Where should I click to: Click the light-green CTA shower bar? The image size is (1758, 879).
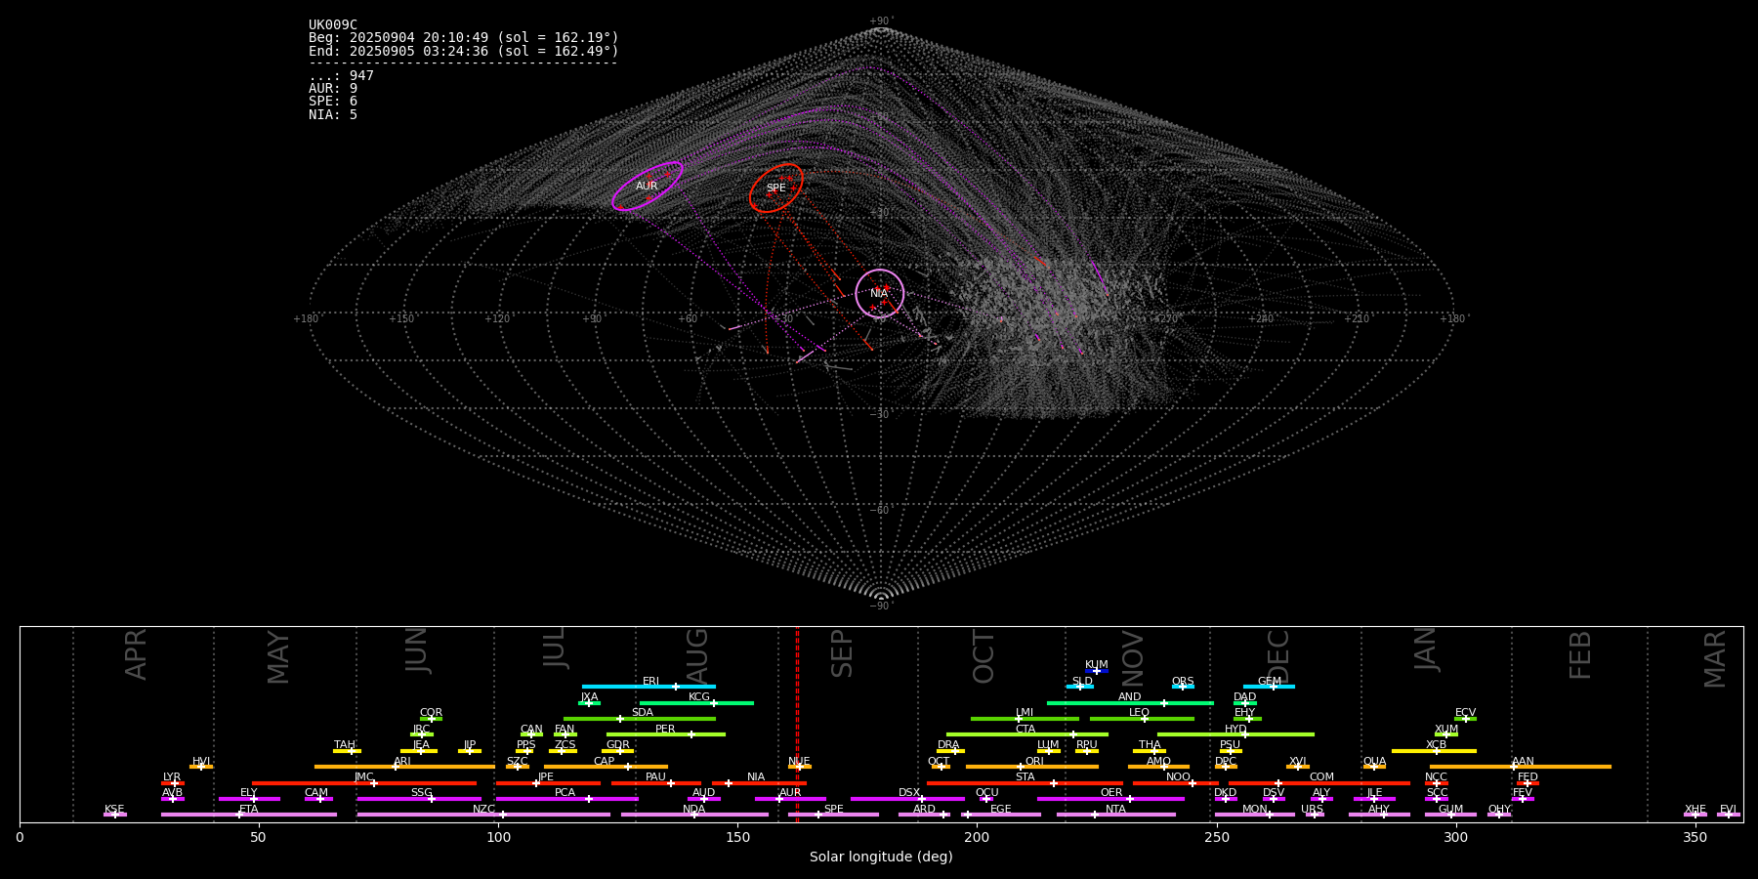(1027, 734)
